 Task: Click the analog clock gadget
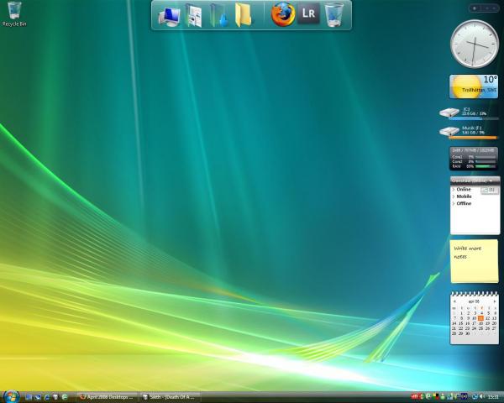pos(475,44)
